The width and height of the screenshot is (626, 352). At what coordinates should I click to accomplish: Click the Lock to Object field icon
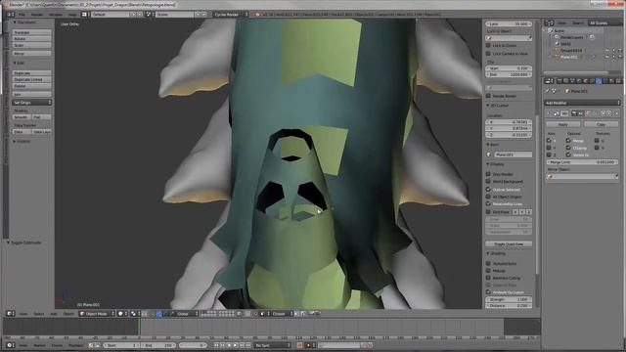pyautogui.click(x=489, y=38)
